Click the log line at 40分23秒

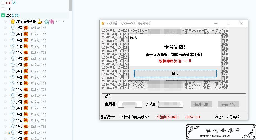165,31
